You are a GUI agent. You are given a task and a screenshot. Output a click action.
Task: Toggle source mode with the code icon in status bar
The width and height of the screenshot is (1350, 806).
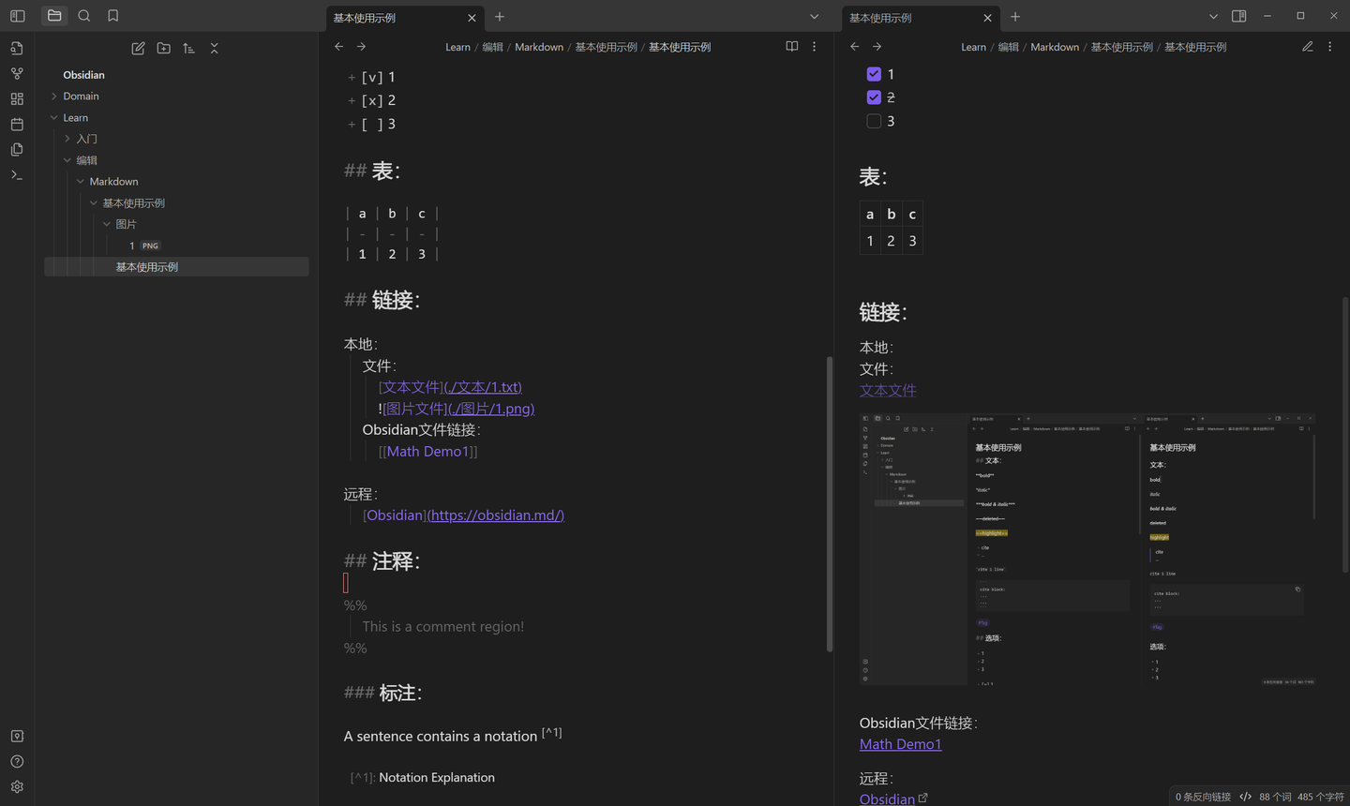pyautogui.click(x=1246, y=796)
